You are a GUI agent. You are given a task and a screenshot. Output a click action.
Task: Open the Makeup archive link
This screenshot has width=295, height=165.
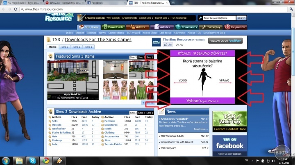click(57, 140)
